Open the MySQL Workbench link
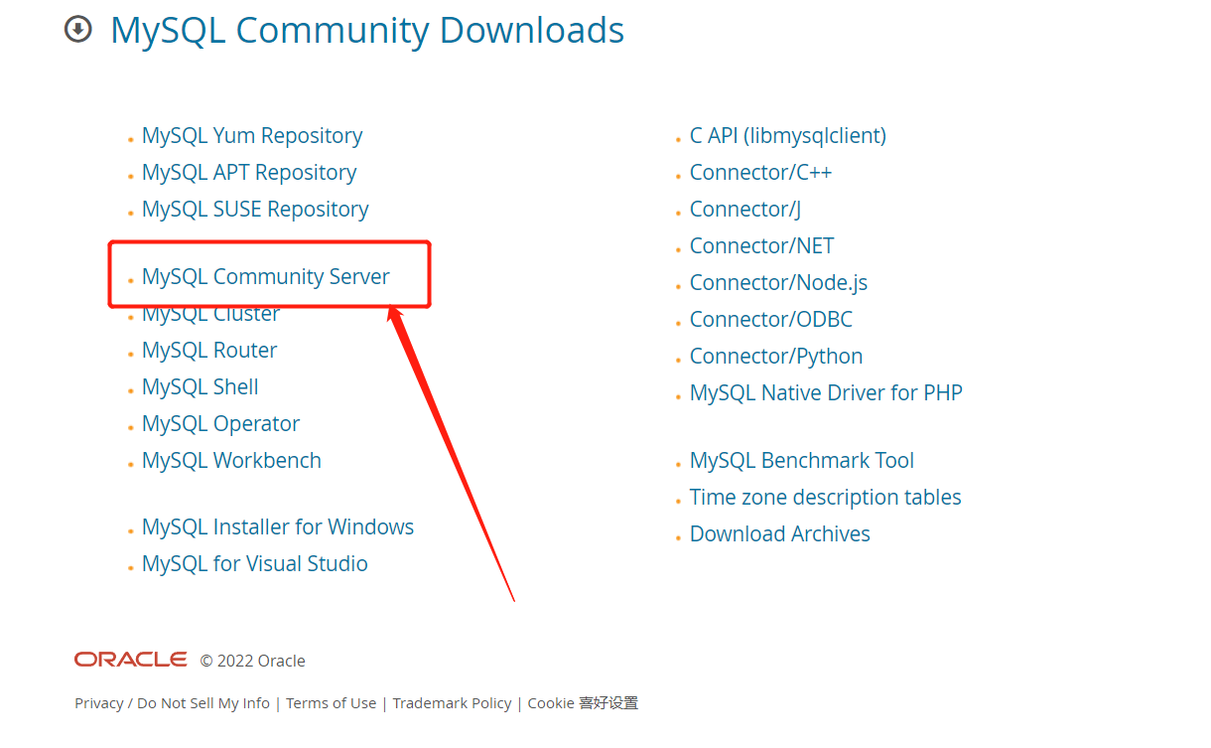 tap(231, 460)
